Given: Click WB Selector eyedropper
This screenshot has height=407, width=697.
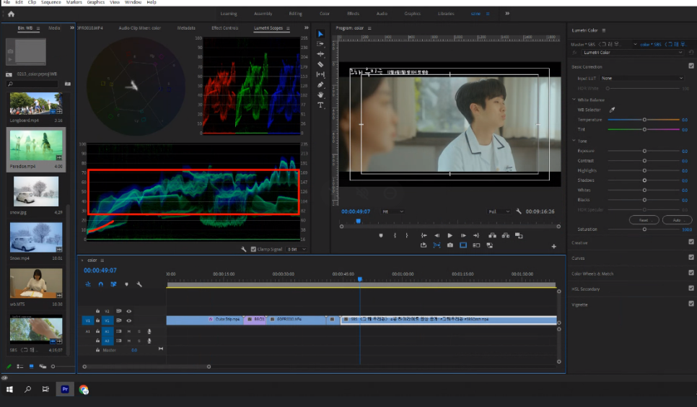Looking at the screenshot, I should (612, 110).
